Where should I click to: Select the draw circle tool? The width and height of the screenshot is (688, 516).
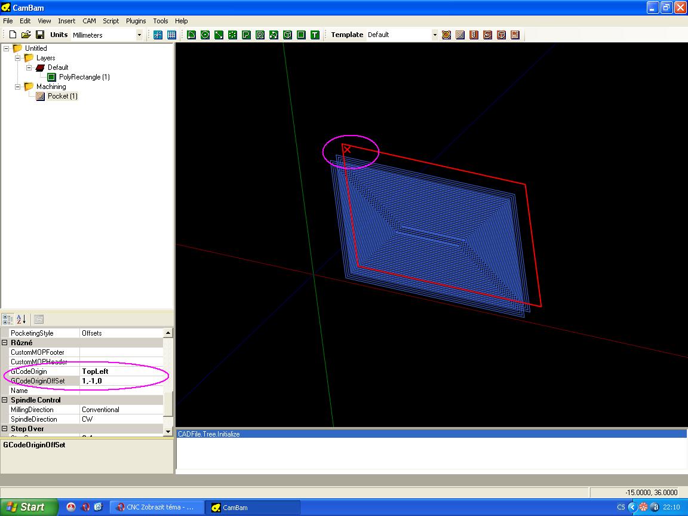[205, 35]
